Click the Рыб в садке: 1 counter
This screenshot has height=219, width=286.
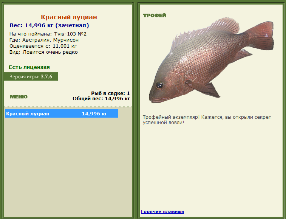pos(110,93)
